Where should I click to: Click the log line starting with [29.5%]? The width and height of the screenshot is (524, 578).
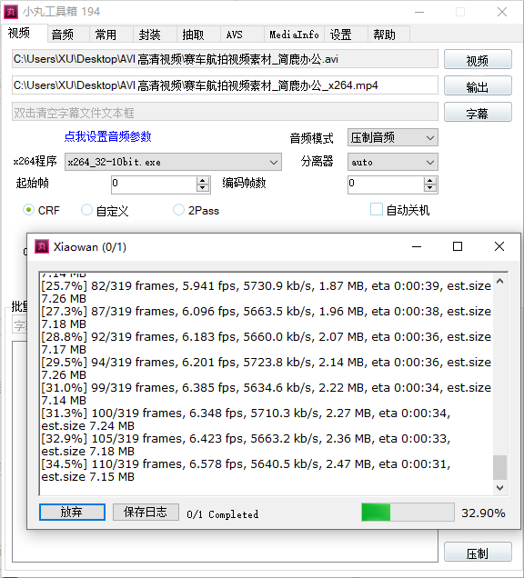[x=266, y=369]
